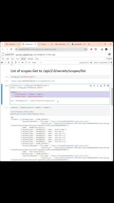The width and height of the screenshot is (114, 203).
Task: Insert a cell below the active cell
Action: coord(104,86)
